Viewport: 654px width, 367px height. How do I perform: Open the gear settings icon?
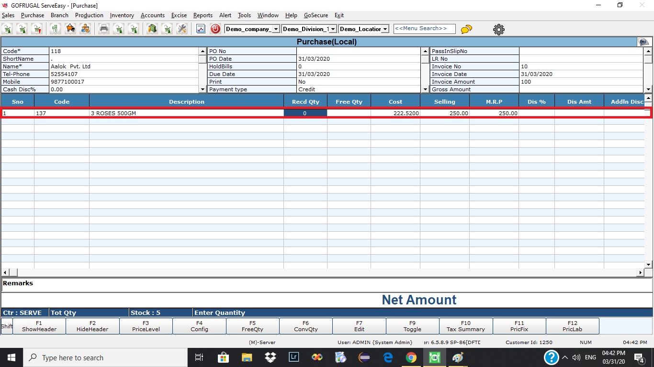(x=499, y=29)
